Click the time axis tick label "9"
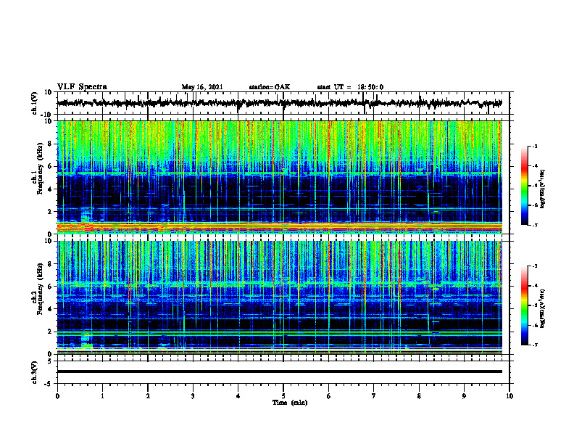 point(464,396)
